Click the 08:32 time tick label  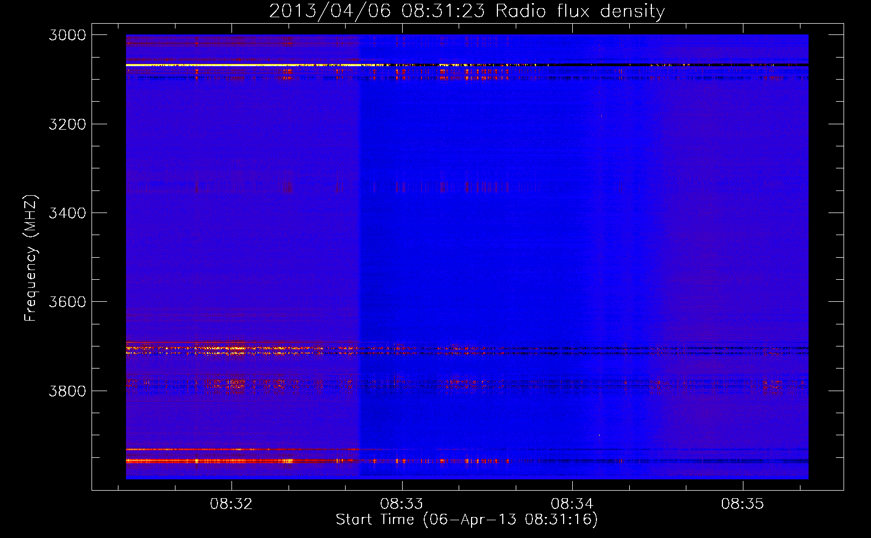pos(231,504)
